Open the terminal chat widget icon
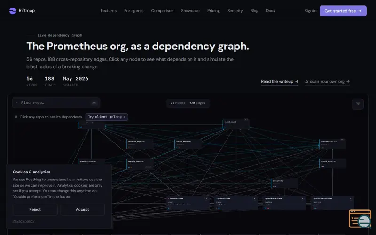 point(360,219)
